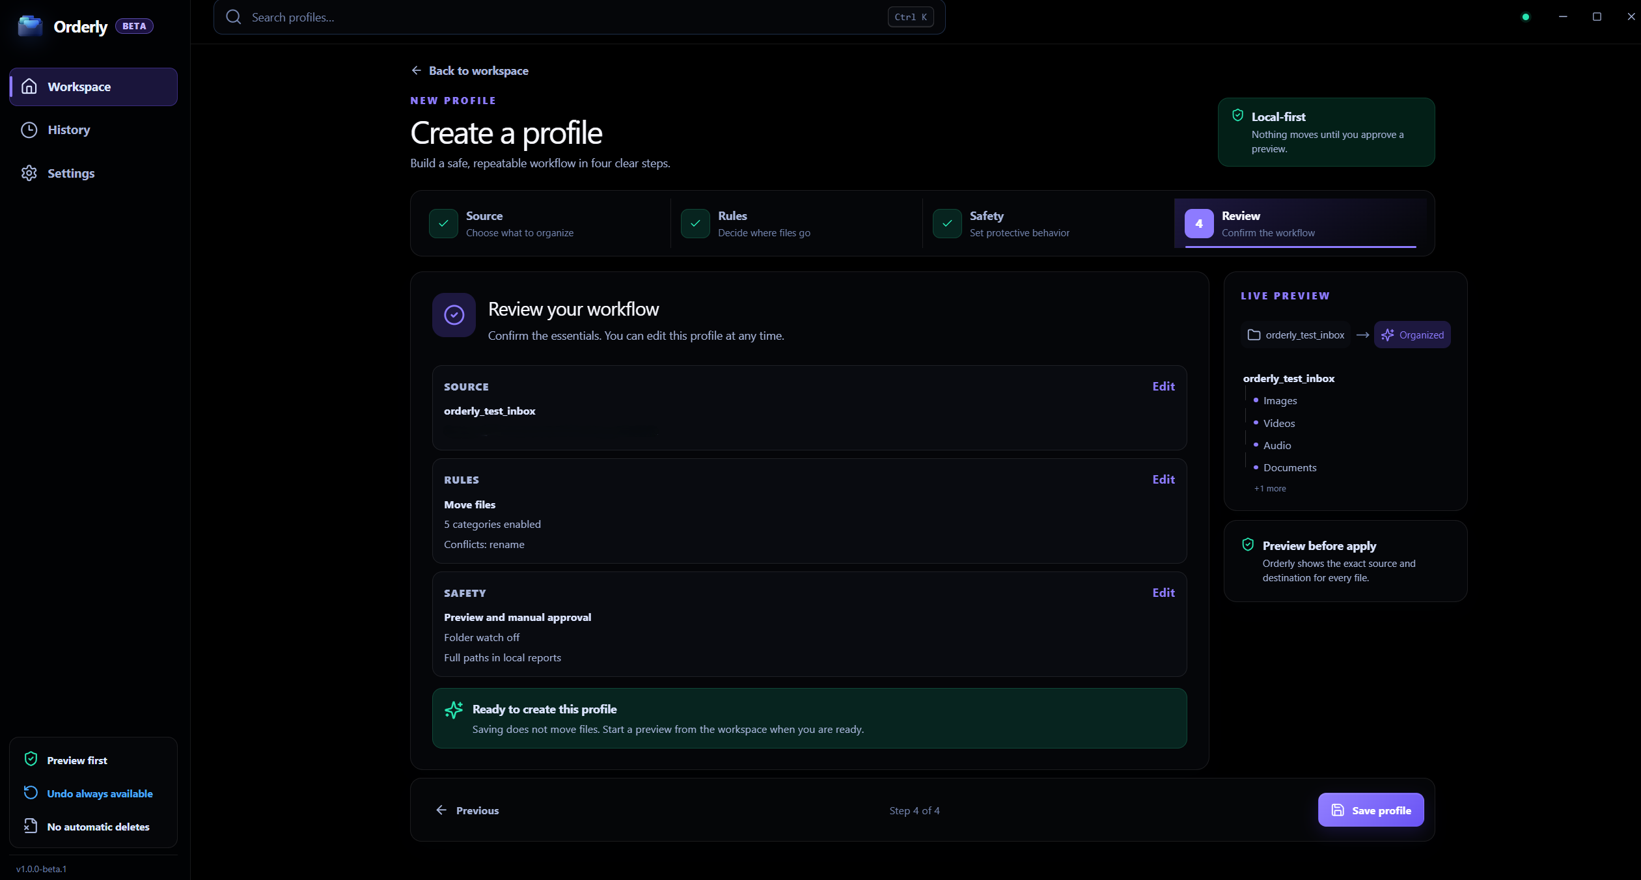Click the Source step checkmark icon
The height and width of the screenshot is (880, 1641).
[443, 223]
